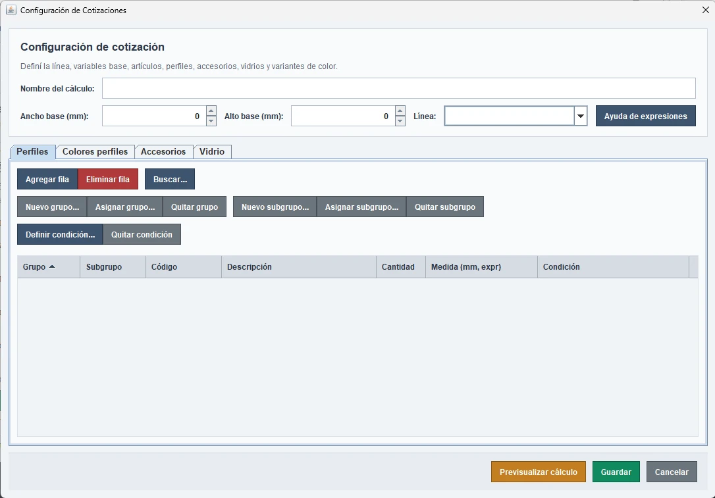Click the Java app icon in title bar
The height and width of the screenshot is (498, 715).
(x=11, y=10)
